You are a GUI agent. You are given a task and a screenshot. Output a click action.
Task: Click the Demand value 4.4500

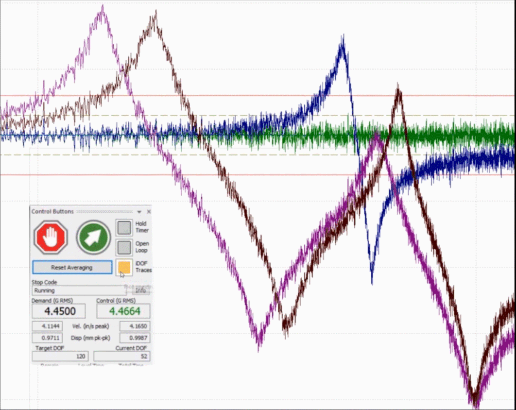coord(59,311)
